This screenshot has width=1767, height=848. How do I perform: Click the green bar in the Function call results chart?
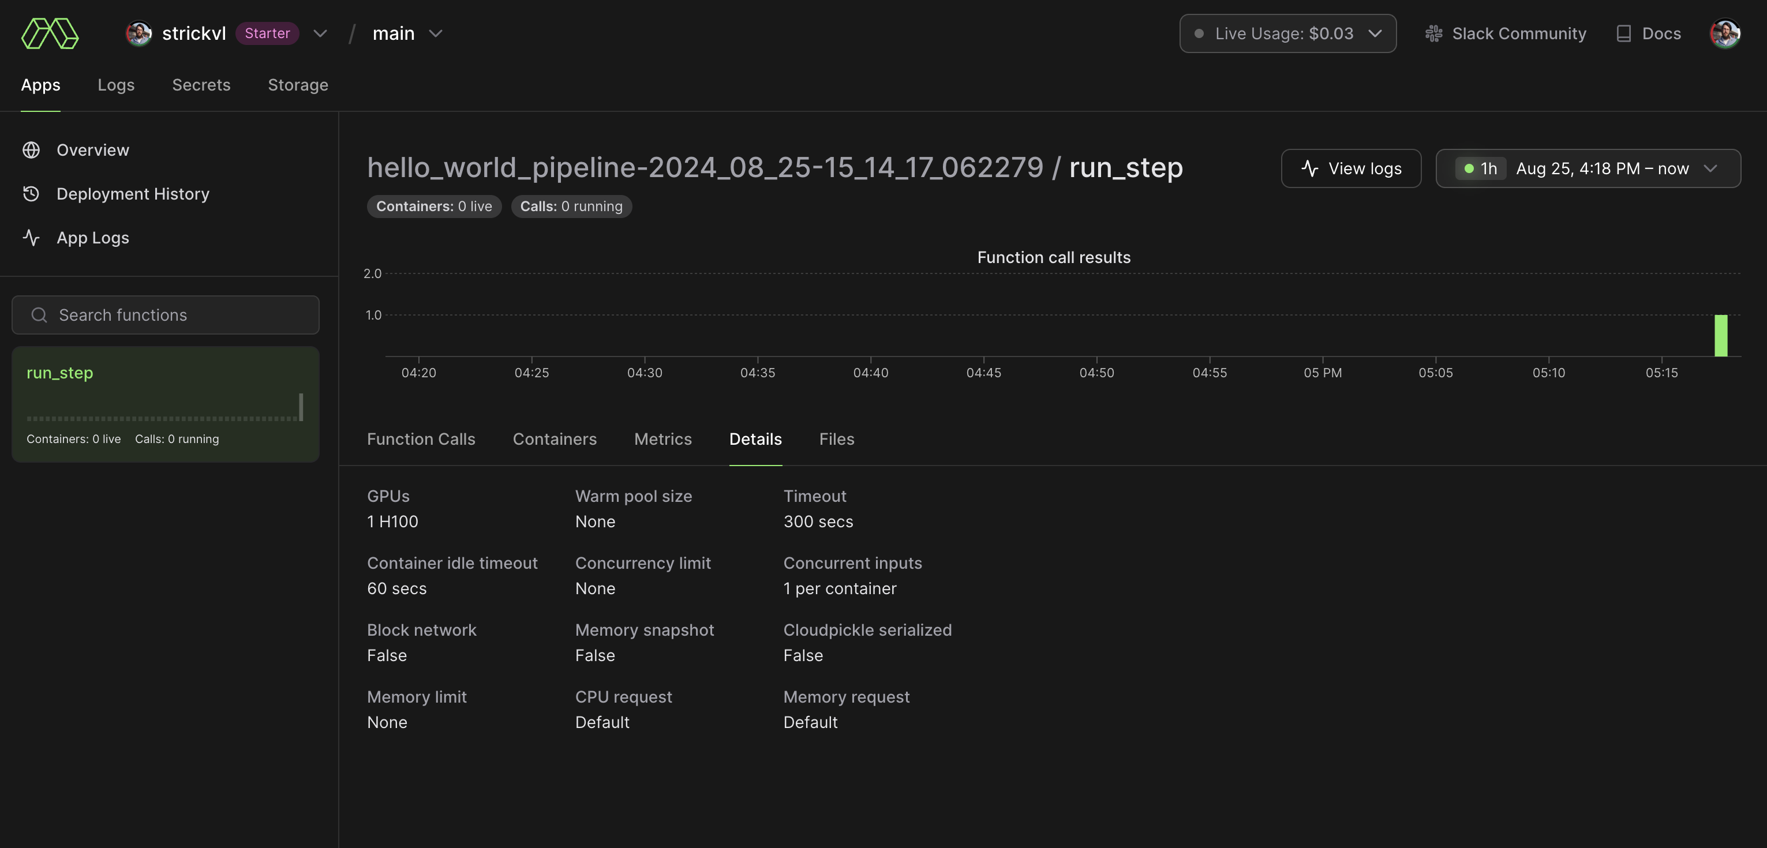[x=1722, y=335]
